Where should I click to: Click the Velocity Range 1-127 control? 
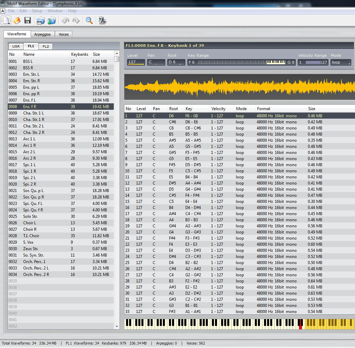[313, 62]
